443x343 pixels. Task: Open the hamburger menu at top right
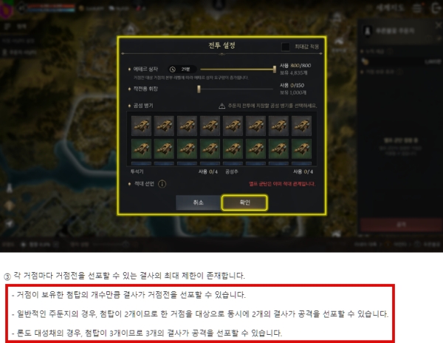417,8
